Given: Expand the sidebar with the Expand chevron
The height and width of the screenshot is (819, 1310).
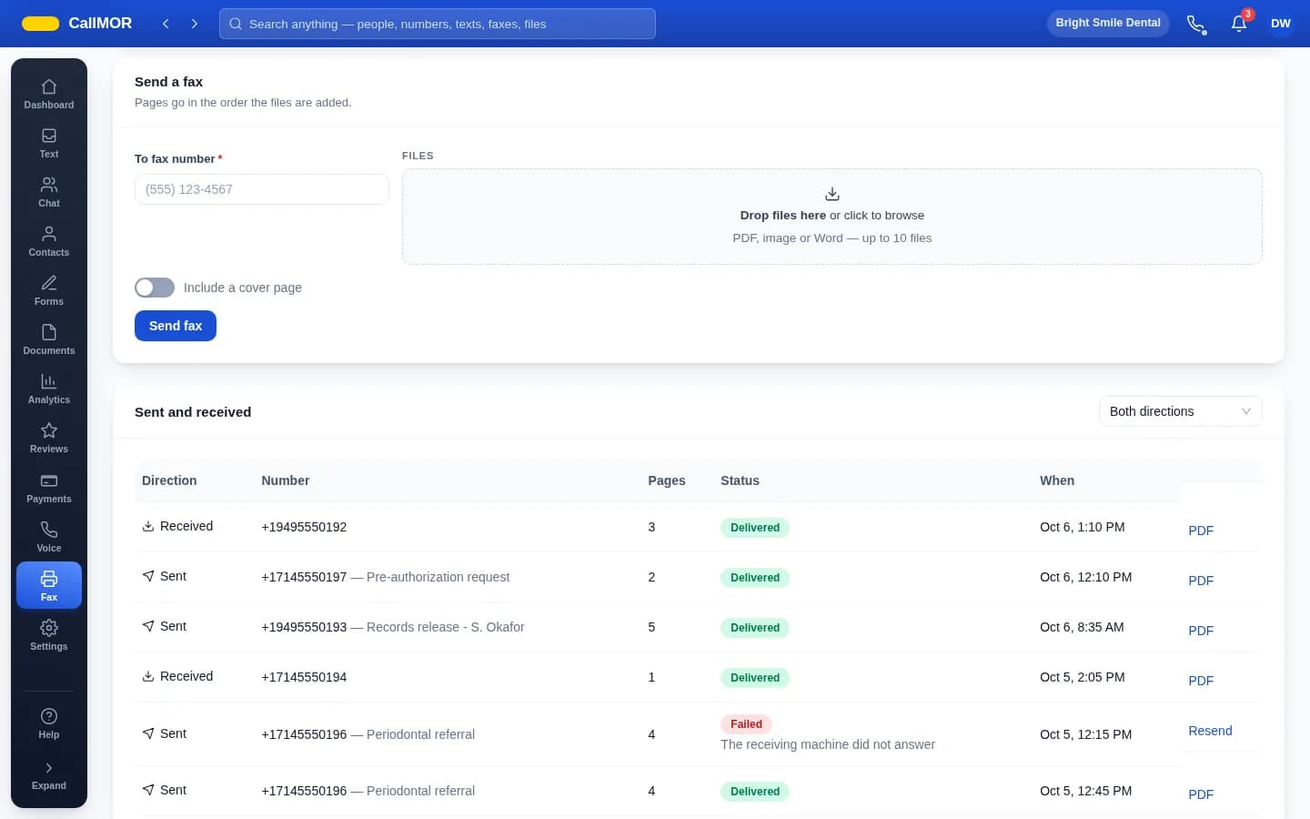Looking at the screenshot, I should [x=49, y=775].
